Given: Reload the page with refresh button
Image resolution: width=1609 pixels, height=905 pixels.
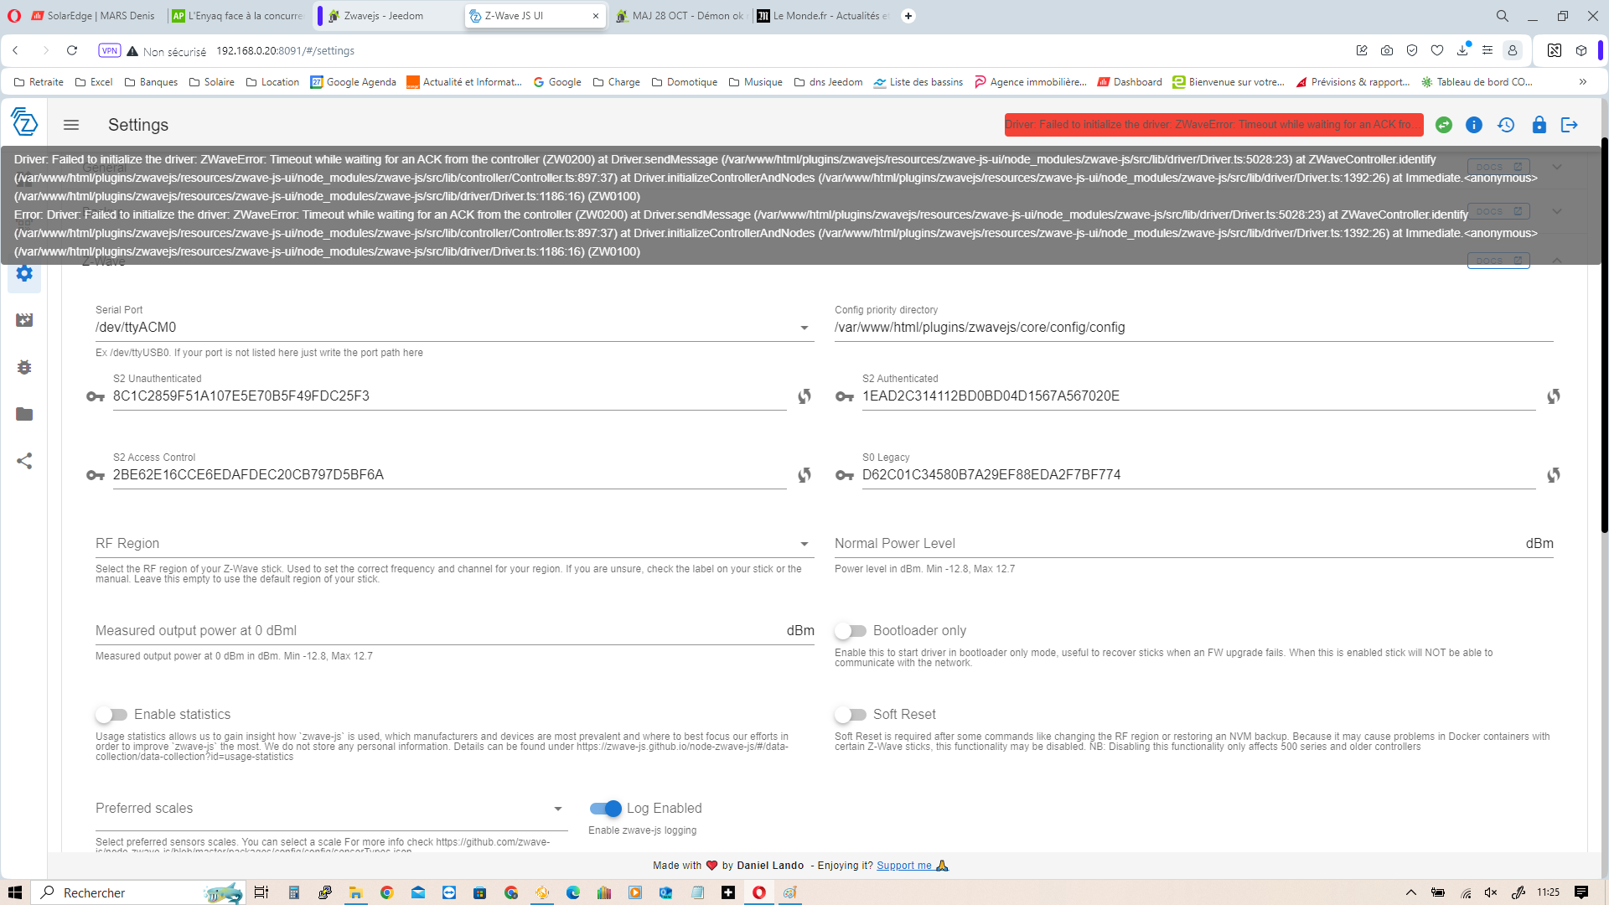Looking at the screenshot, I should coord(72,50).
